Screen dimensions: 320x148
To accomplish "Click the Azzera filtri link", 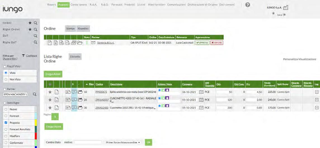I will [x=10, y=59].
